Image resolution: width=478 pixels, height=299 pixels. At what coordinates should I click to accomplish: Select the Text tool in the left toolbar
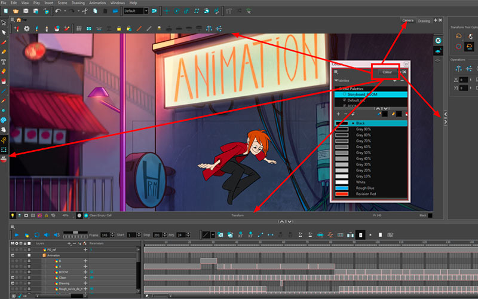4,62
